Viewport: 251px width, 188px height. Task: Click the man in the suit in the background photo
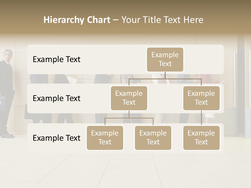[x=7, y=78]
